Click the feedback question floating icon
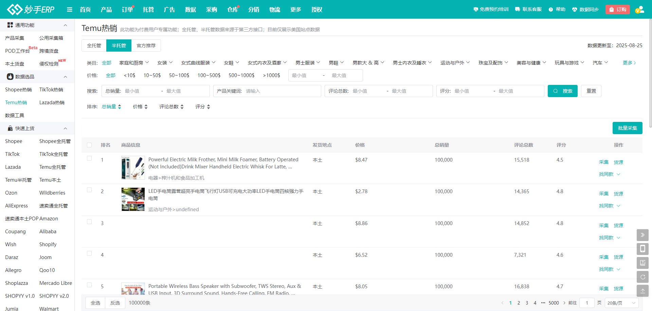The width and height of the screenshot is (652, 311). [x=642, y=263]
